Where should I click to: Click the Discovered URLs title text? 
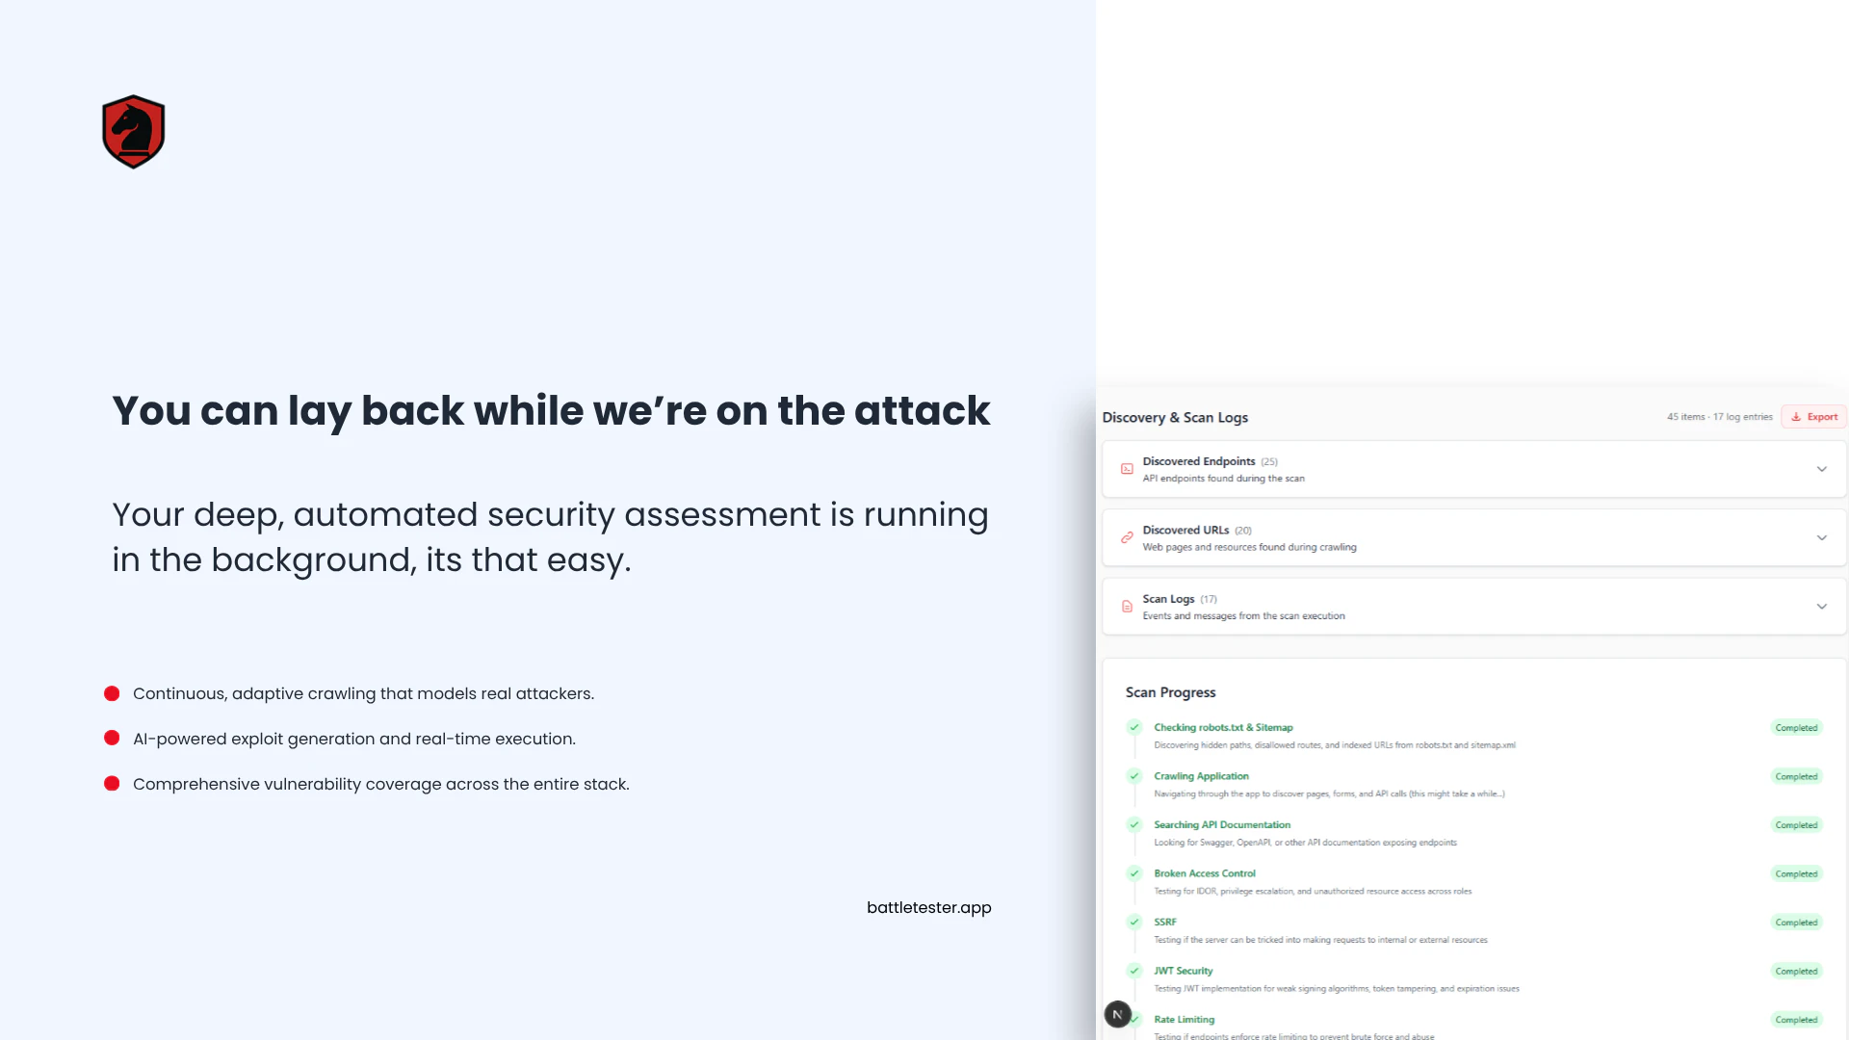pos(1185,530)
